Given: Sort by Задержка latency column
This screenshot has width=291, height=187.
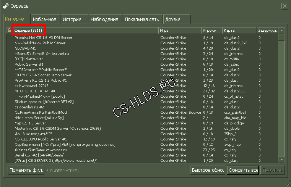Looking at the screenshot, I should (x=267, y=30).
